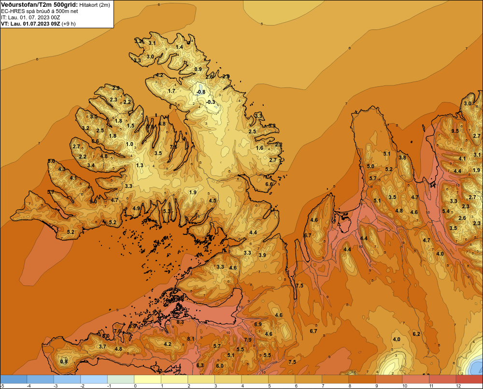Select the legend color segment between 4 and 5

pyautogui.click(x=255, y=379)
